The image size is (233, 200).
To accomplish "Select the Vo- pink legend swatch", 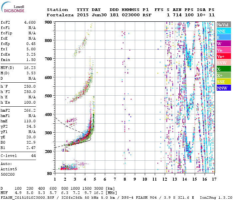I will point(224,50).
